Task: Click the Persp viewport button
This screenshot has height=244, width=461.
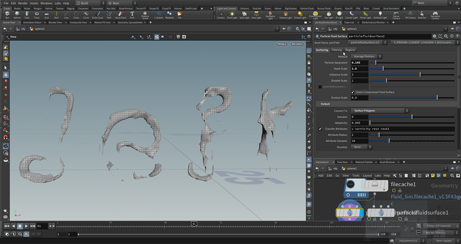Action: pyautogui.click(x=282, y=44)
